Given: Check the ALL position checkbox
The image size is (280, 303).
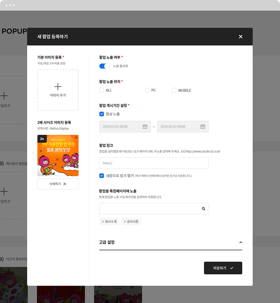Looking at the screenshot, I should [x=102, y=90].
